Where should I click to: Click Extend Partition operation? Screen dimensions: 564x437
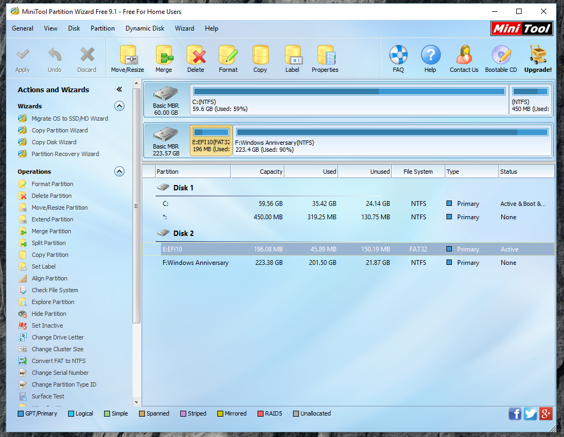click(52, 220)
